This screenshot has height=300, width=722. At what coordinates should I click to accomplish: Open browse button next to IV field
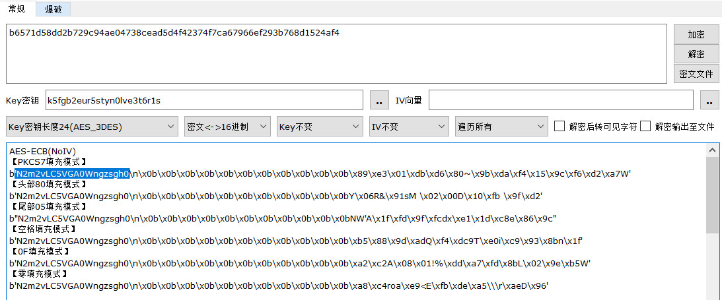[709, 100]
